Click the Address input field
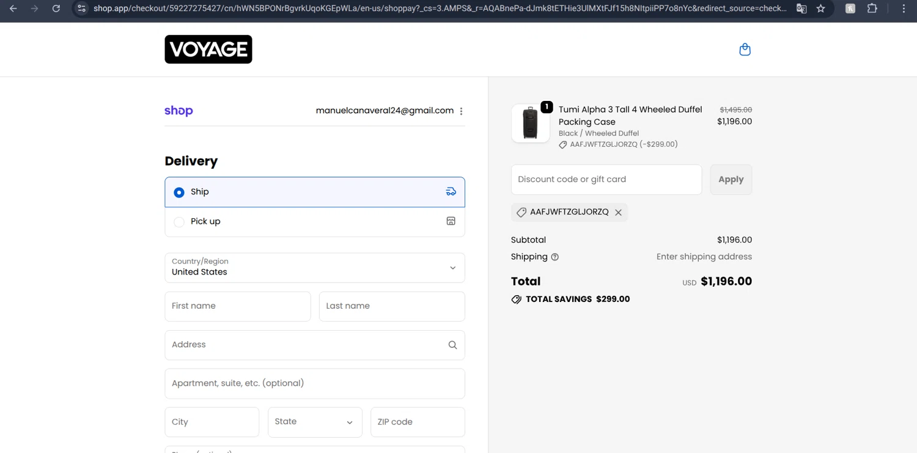The width and height of the screenshot is (917, 453). tap(315, 345)
